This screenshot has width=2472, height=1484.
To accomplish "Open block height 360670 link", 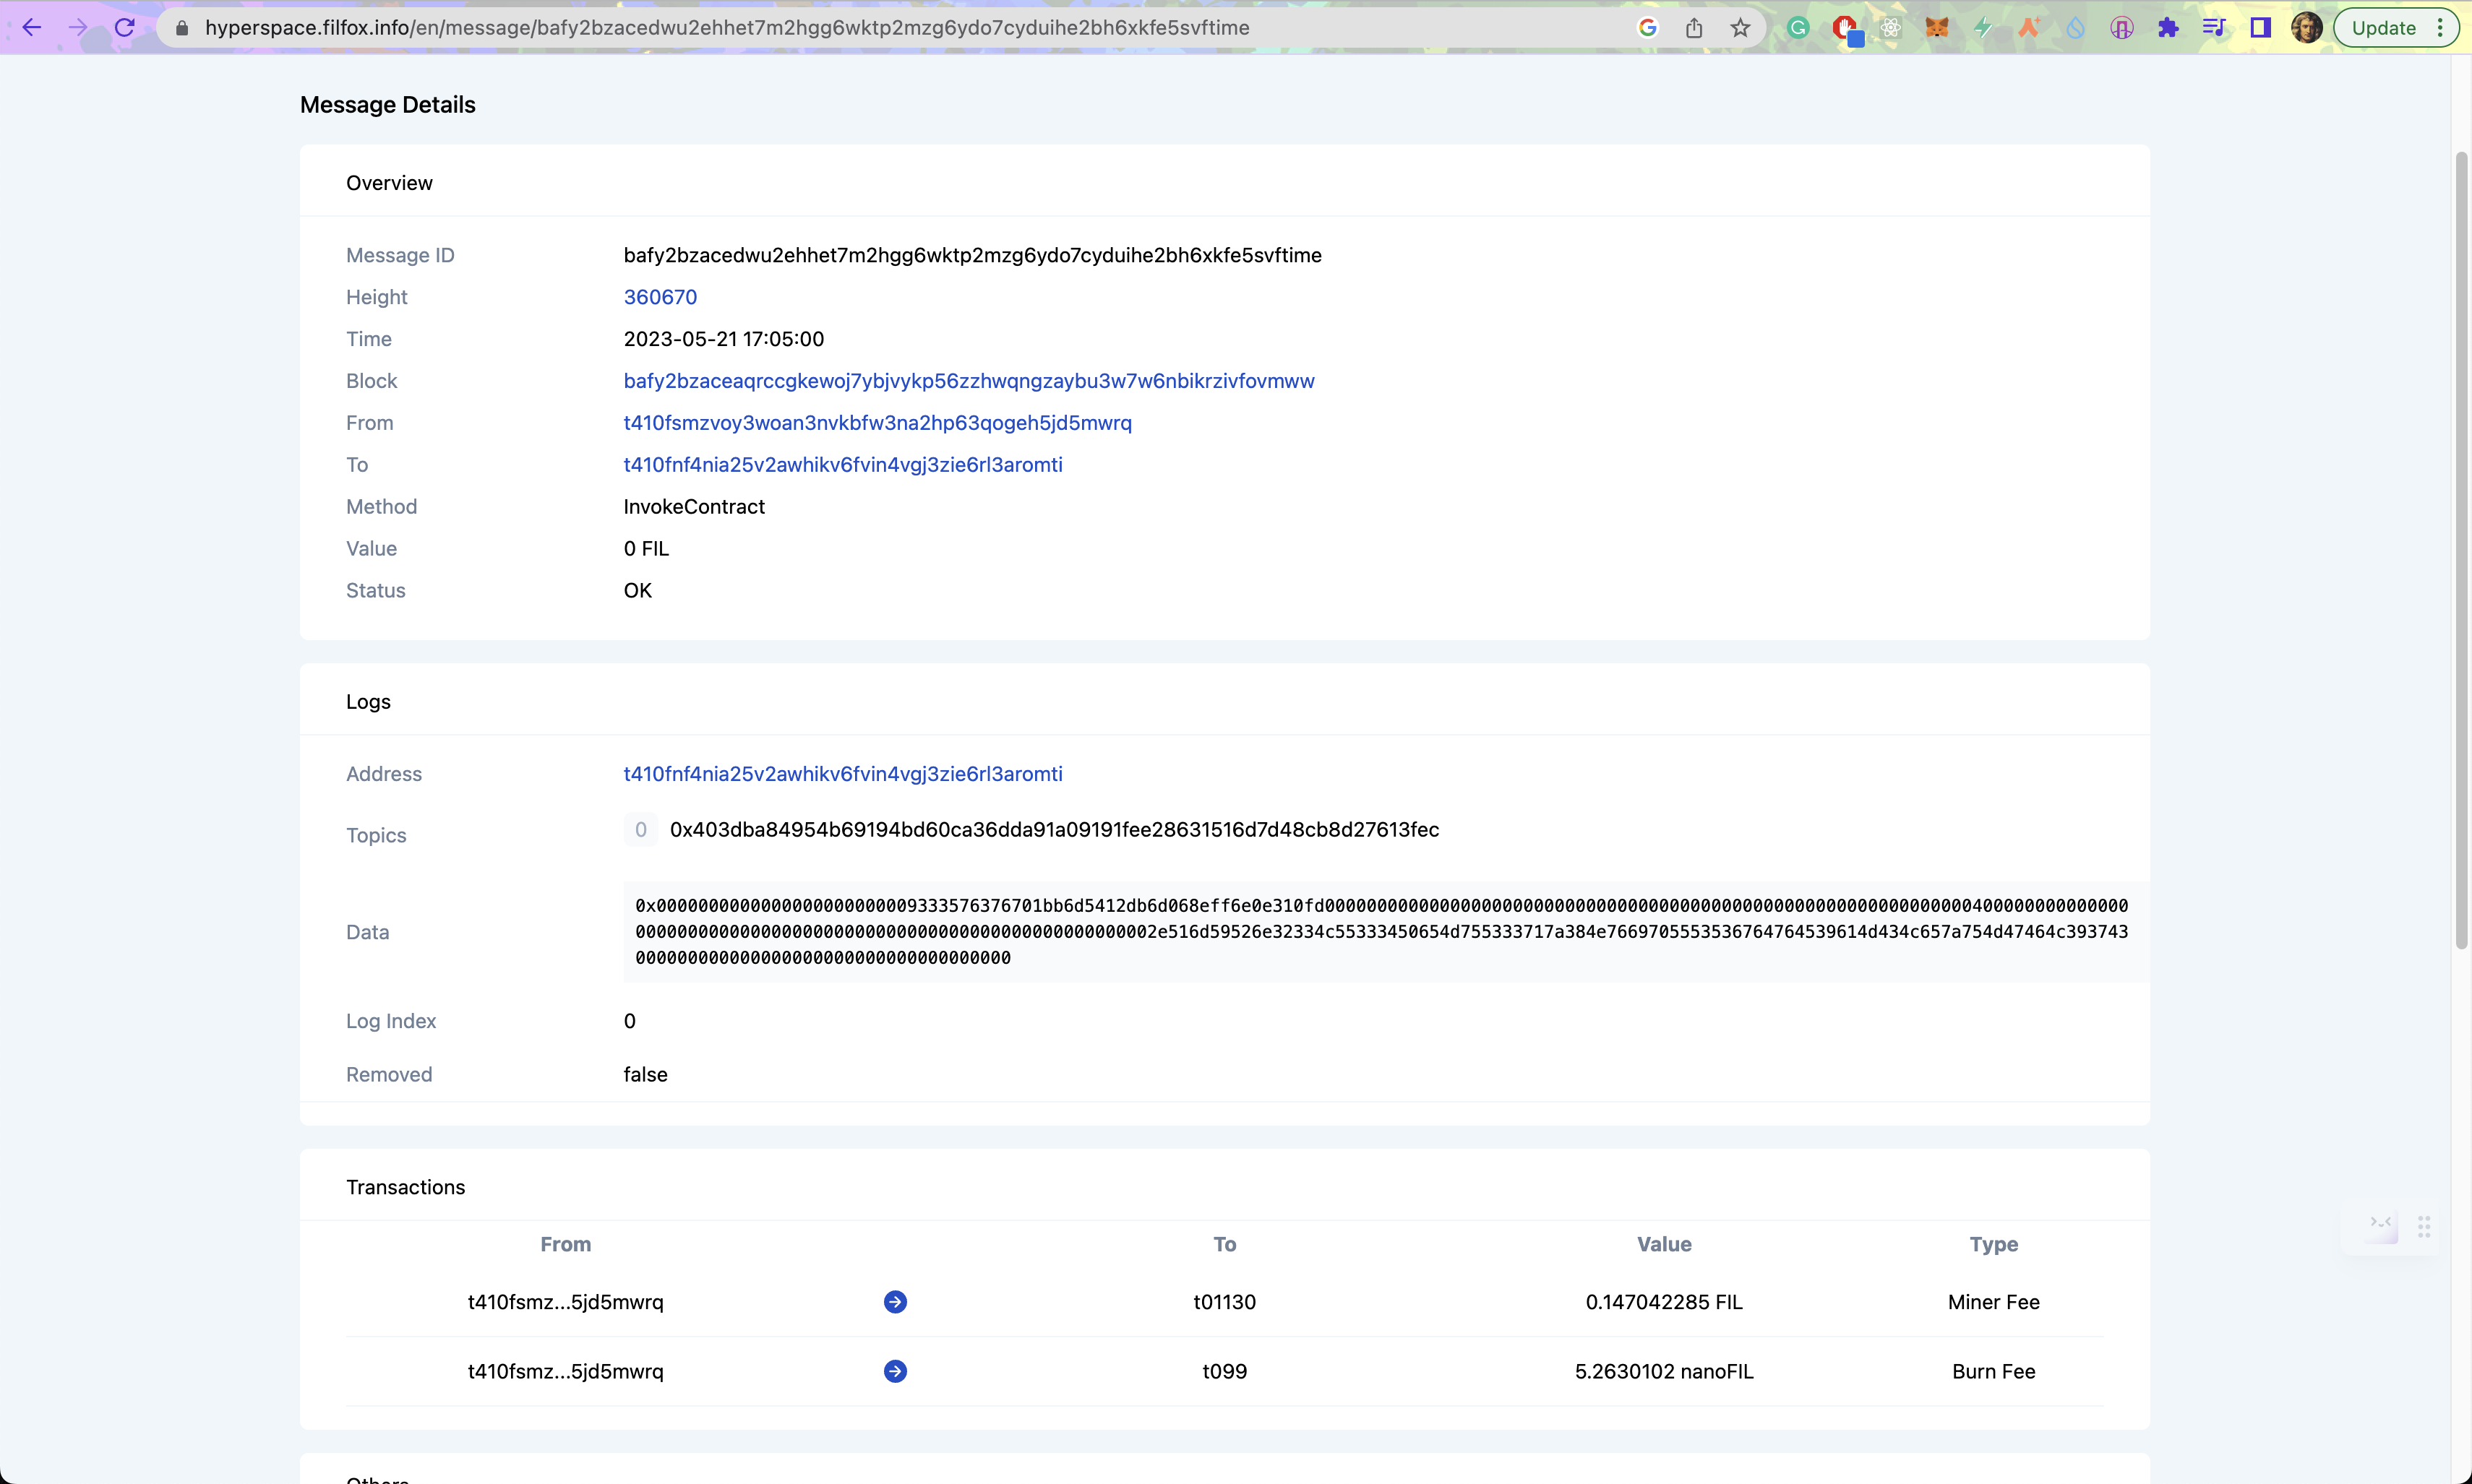I will pos(660,297).
